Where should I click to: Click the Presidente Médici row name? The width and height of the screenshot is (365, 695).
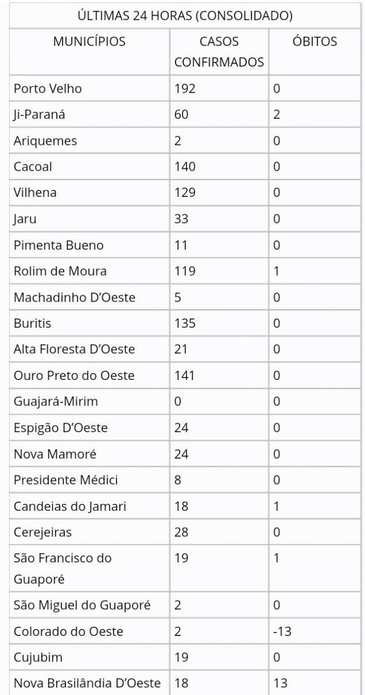66,480
